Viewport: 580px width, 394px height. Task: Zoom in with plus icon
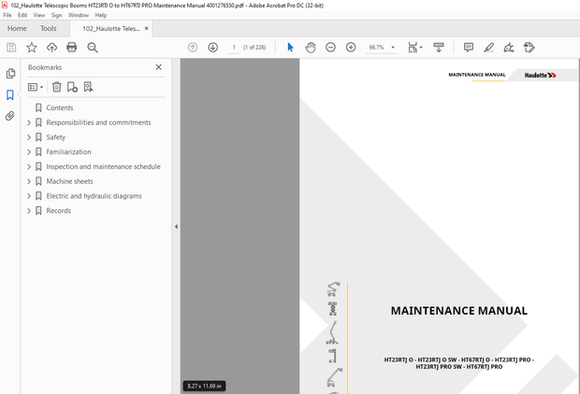point(351,48)
